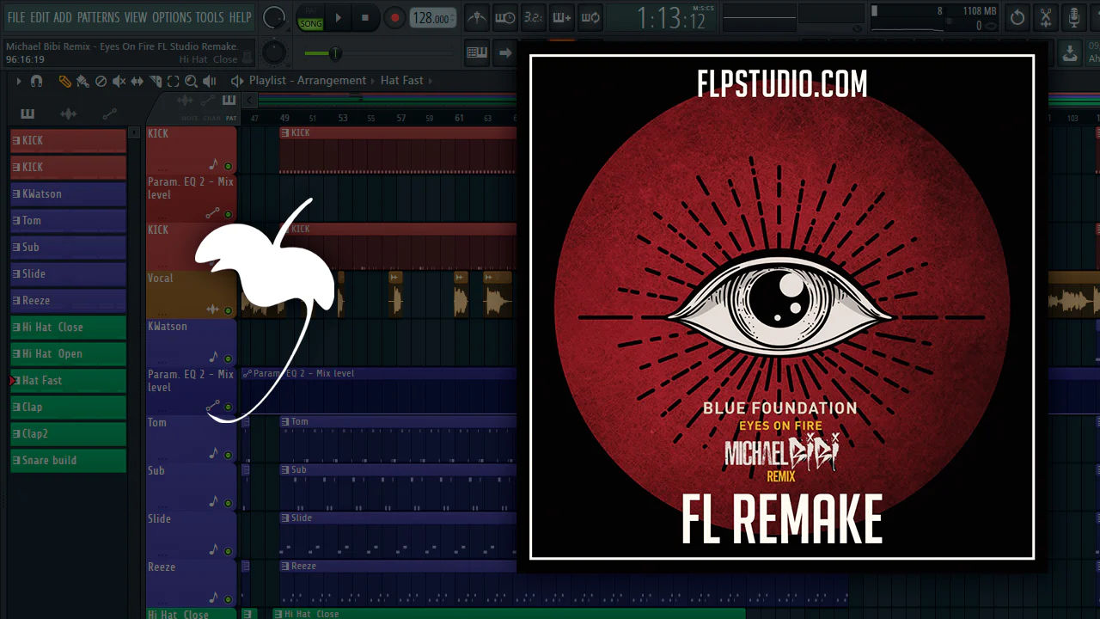Viewport: 1100px width, 619px height.
Task: Show audio clips in the picker panel
Action: 69,113
